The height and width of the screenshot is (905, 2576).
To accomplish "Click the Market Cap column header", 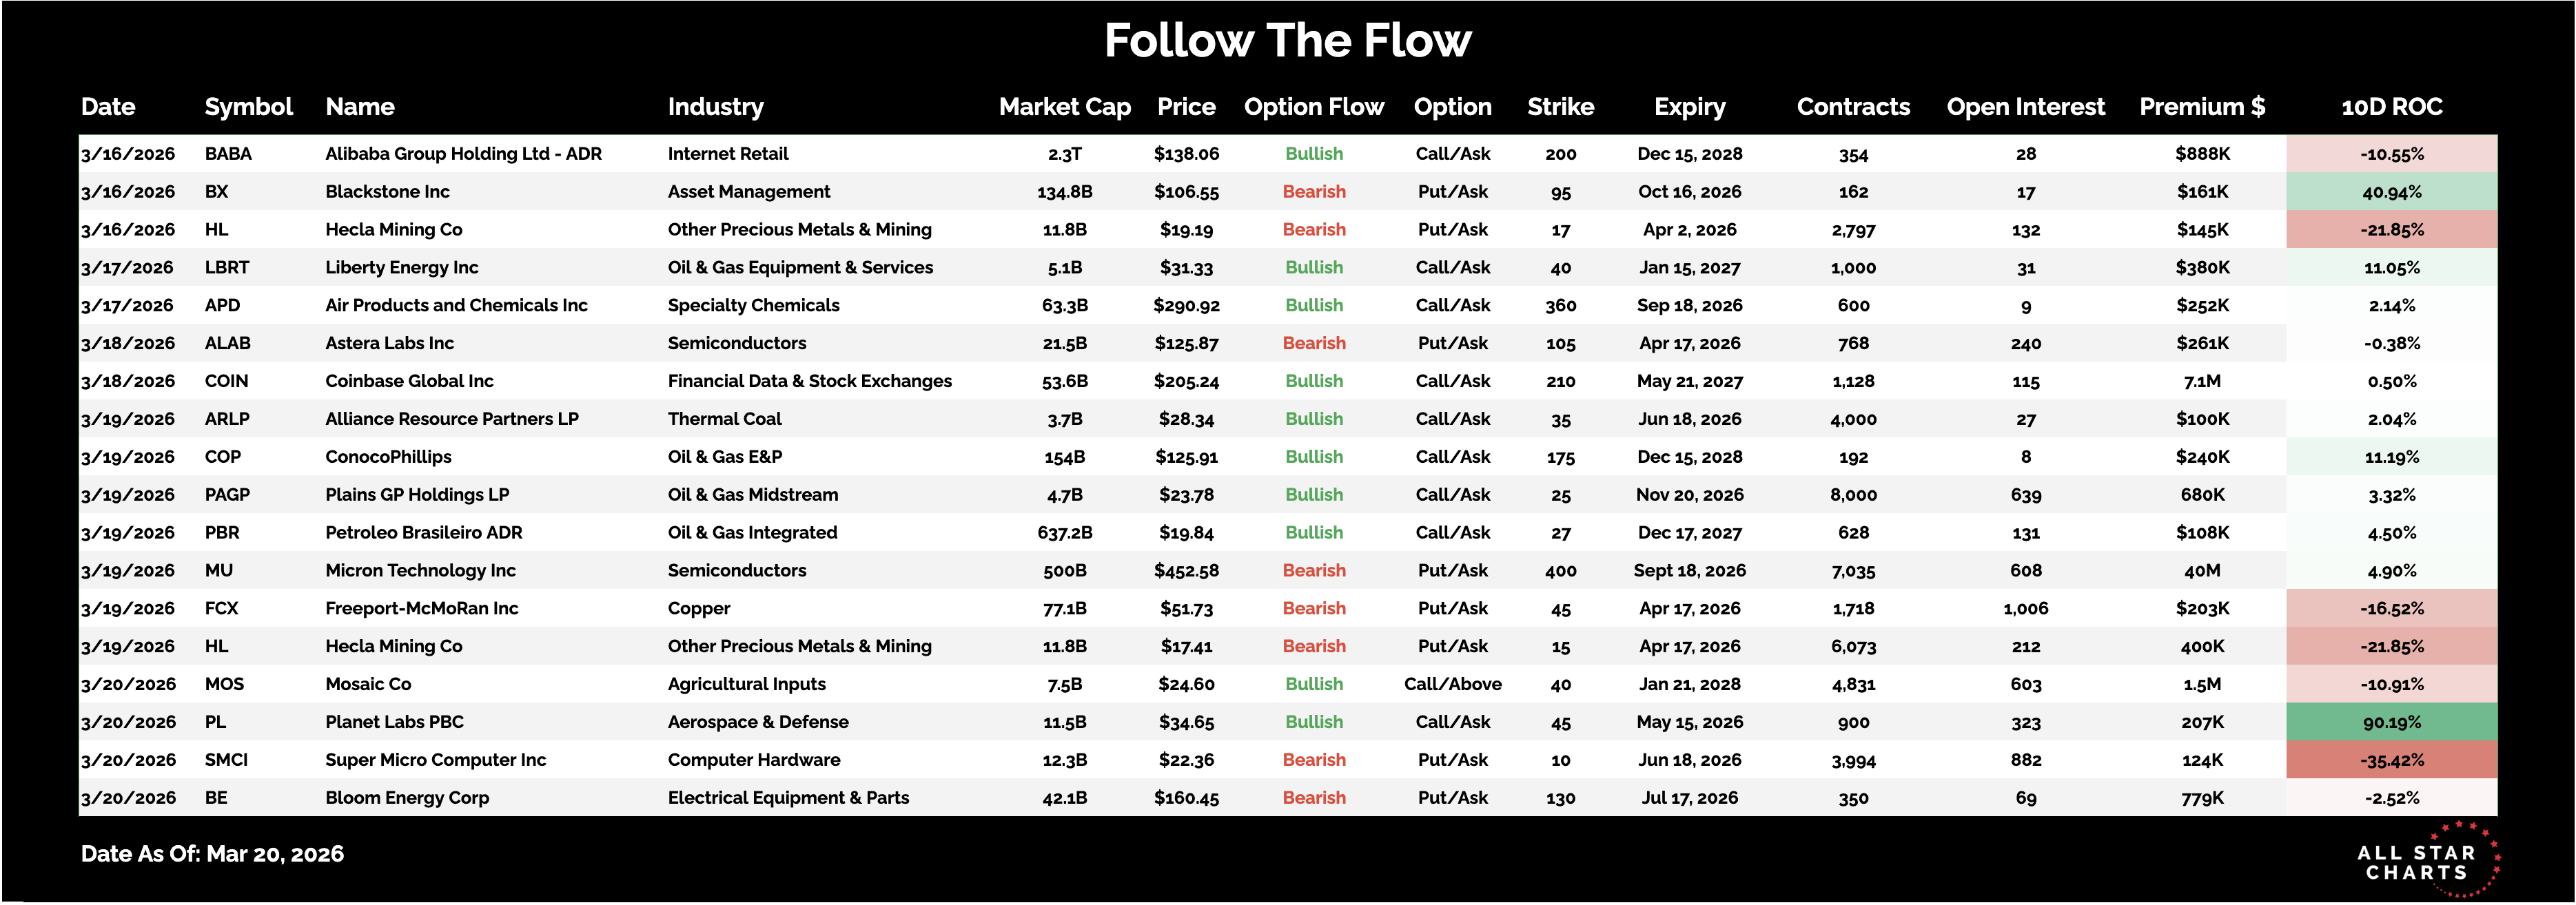I will (x=1064, y=107).
